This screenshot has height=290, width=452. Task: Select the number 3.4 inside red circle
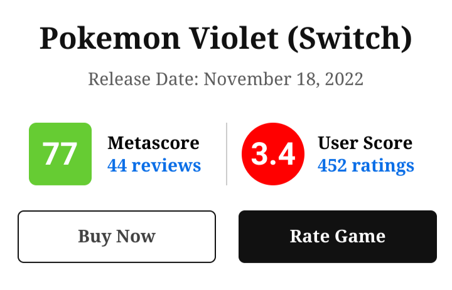(273, 154)
